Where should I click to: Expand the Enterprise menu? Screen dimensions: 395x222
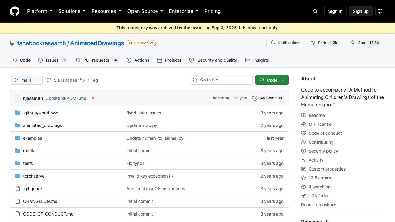tap(184, 11)
